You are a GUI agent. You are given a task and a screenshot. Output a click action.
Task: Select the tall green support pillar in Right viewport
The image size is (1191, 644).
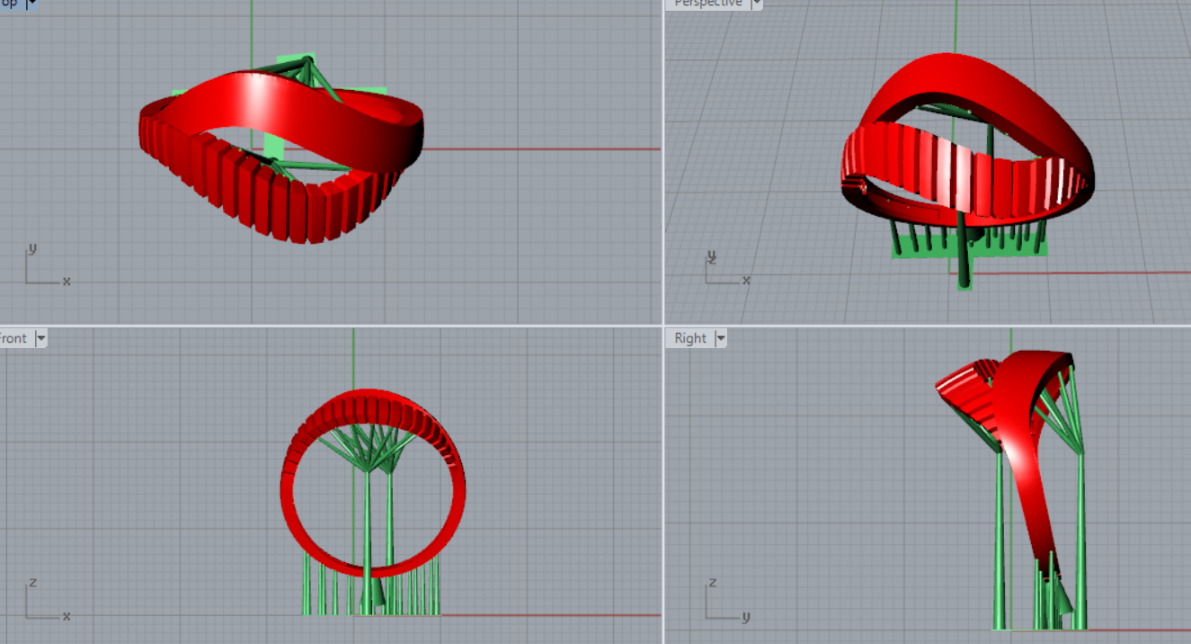pyautogui.click(x=1080, y=540)
